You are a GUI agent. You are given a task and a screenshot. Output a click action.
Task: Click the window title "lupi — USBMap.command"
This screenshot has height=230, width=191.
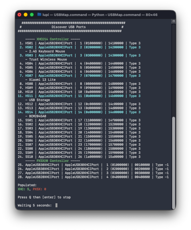click(65, 15)
